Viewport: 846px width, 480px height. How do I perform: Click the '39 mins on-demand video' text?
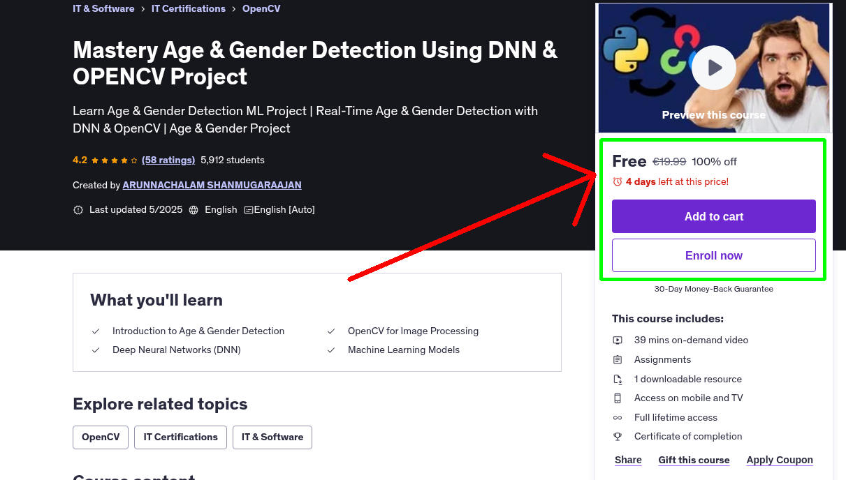(691, 340)
